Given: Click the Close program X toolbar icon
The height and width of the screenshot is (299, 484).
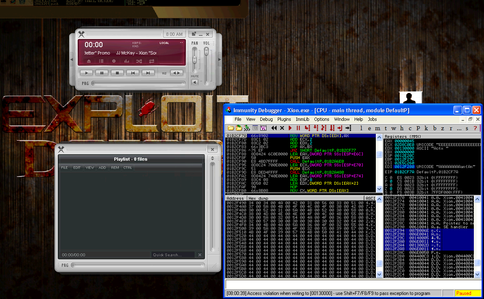Looking at the screenshot, I should (x=282, y=128).
